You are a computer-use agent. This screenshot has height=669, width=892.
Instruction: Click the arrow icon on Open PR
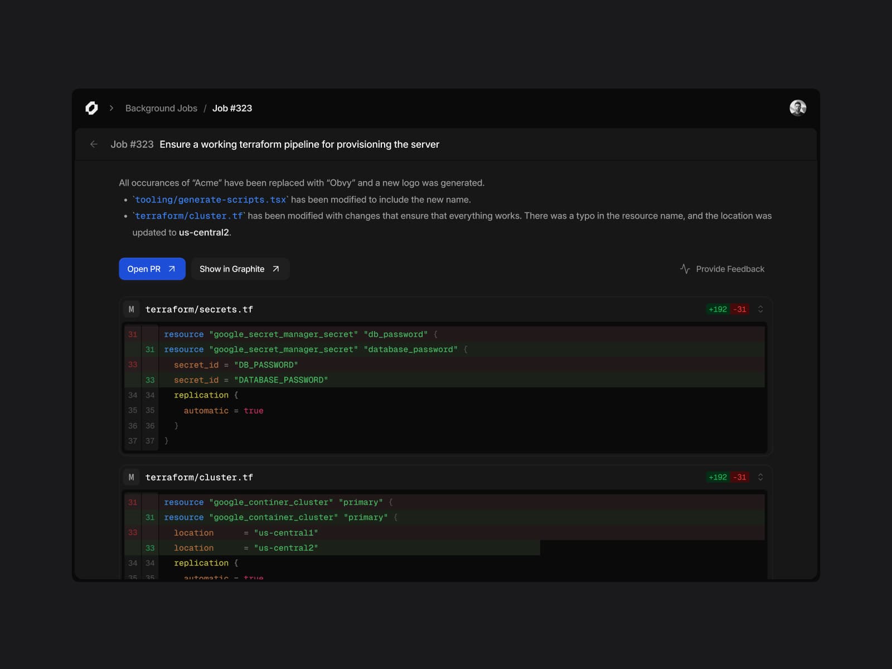(x=172, y=269)
